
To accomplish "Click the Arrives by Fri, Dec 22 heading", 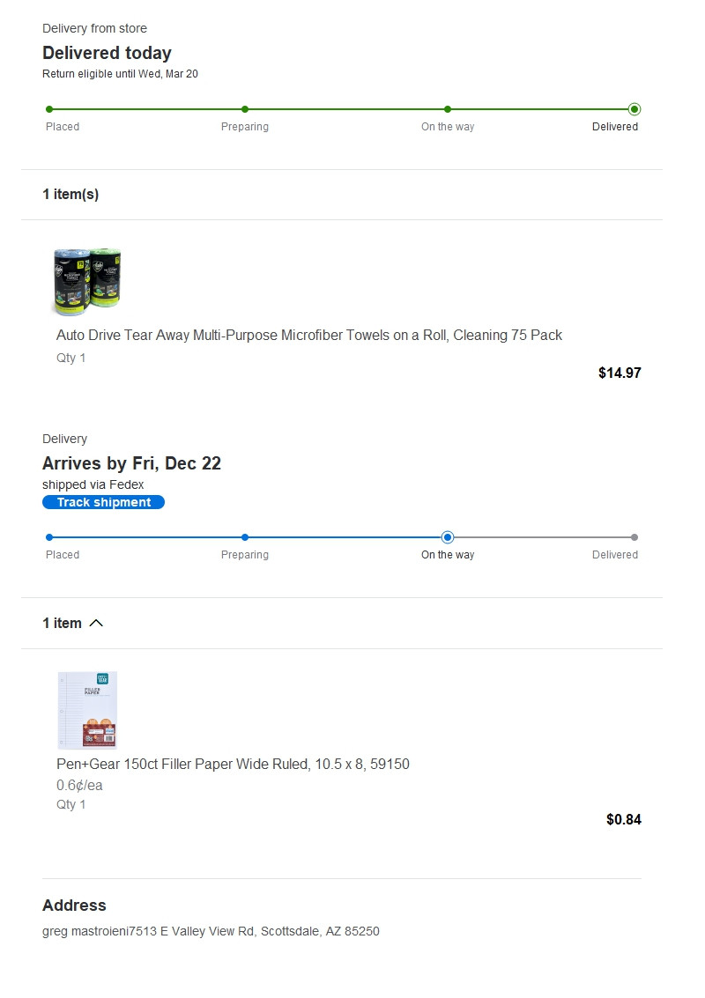I will coord(132,463).
